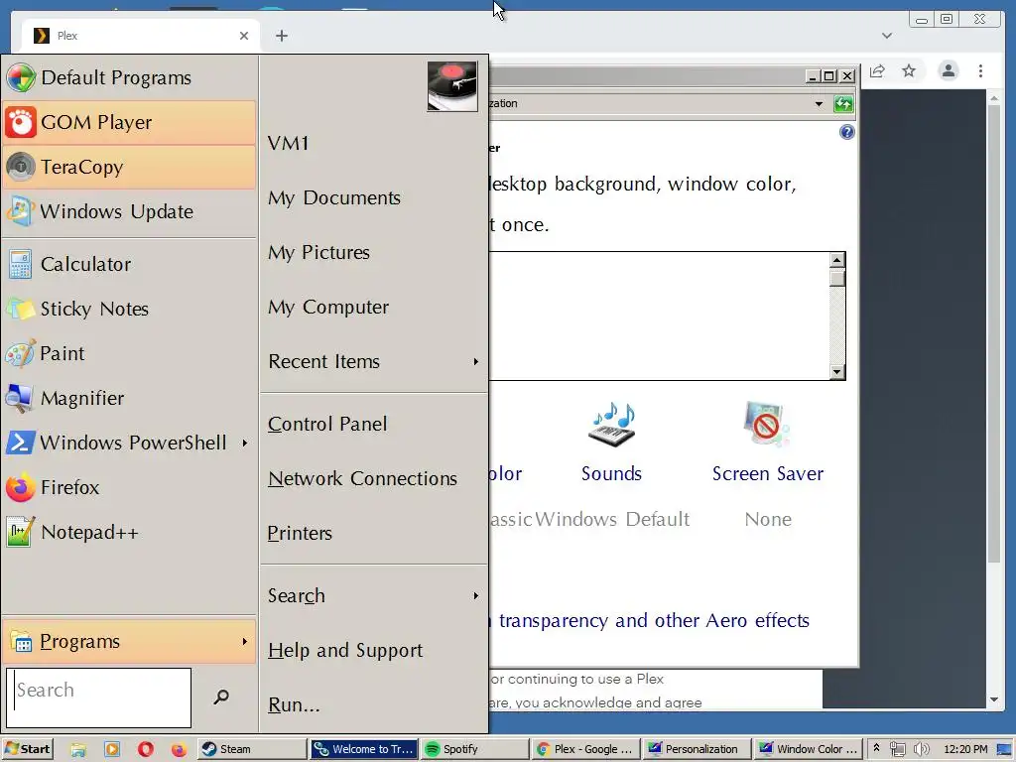
Task: Click the 12:20 PM clock
Action: point(965,750)
